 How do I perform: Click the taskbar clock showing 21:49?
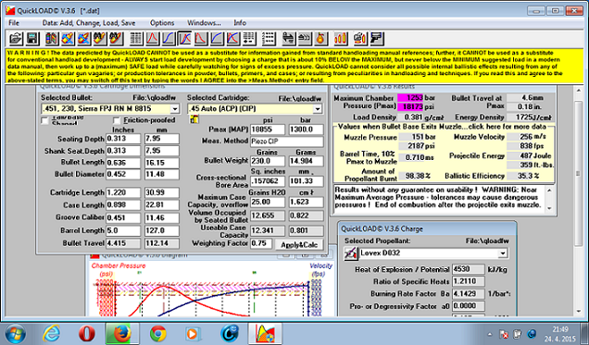559,329
